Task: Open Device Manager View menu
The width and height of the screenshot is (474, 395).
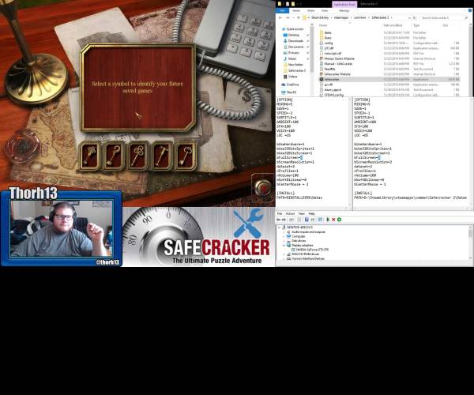Action: pos(302,213)
